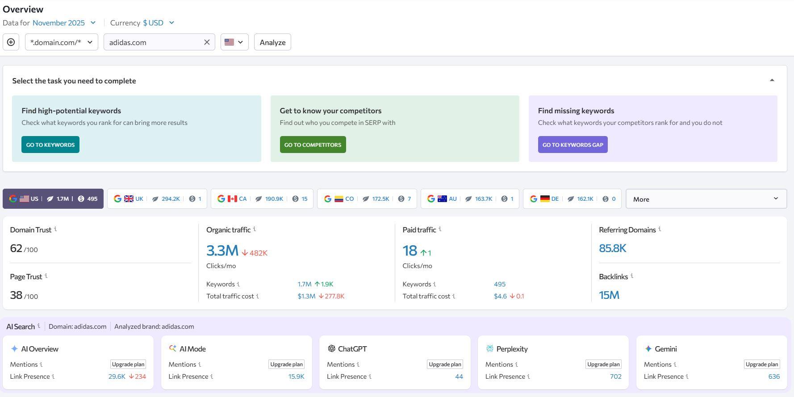This screenshot has width=794, height=397.
Task: Collapse the task selection panel
Action: [x=772, y=80]
